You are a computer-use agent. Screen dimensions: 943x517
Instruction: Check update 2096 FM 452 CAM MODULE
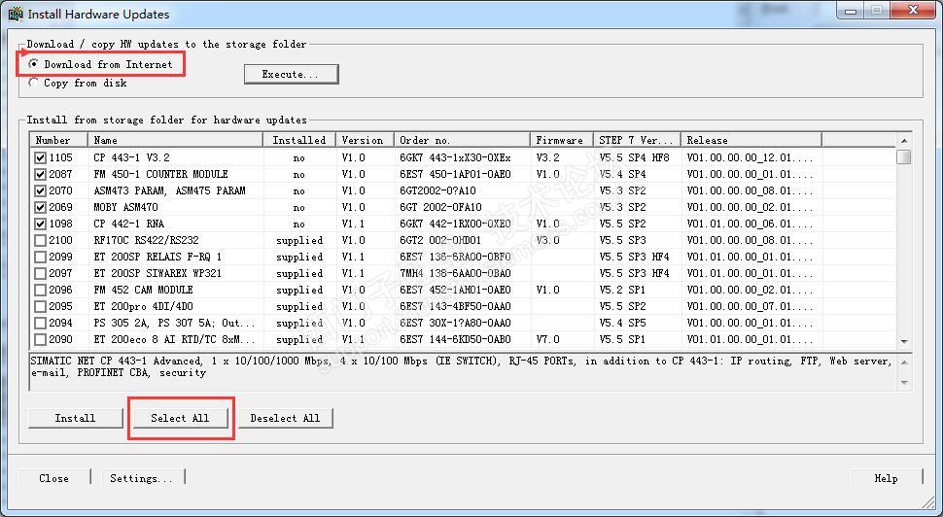[40, 290]
